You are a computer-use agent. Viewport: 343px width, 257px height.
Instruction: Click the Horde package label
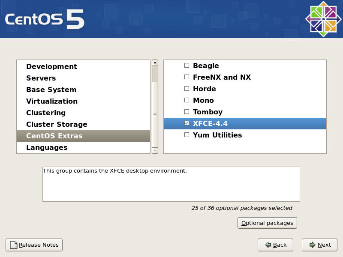click(205, 89)
